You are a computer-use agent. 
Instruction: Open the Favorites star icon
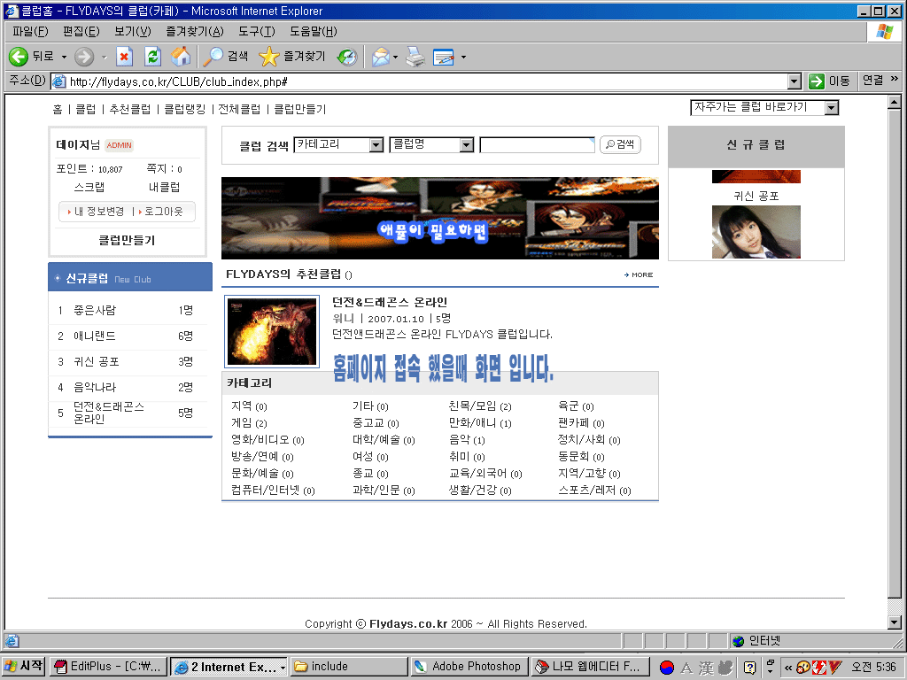(x=268, y=57)
